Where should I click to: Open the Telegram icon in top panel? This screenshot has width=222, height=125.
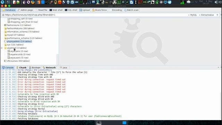(x=170, y=2)
